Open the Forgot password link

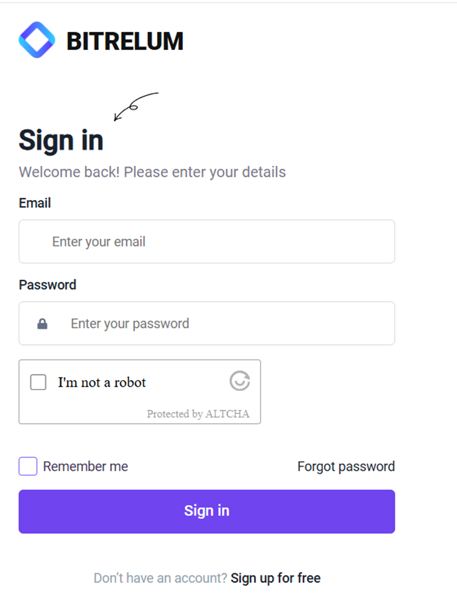(x=346, y=466)
